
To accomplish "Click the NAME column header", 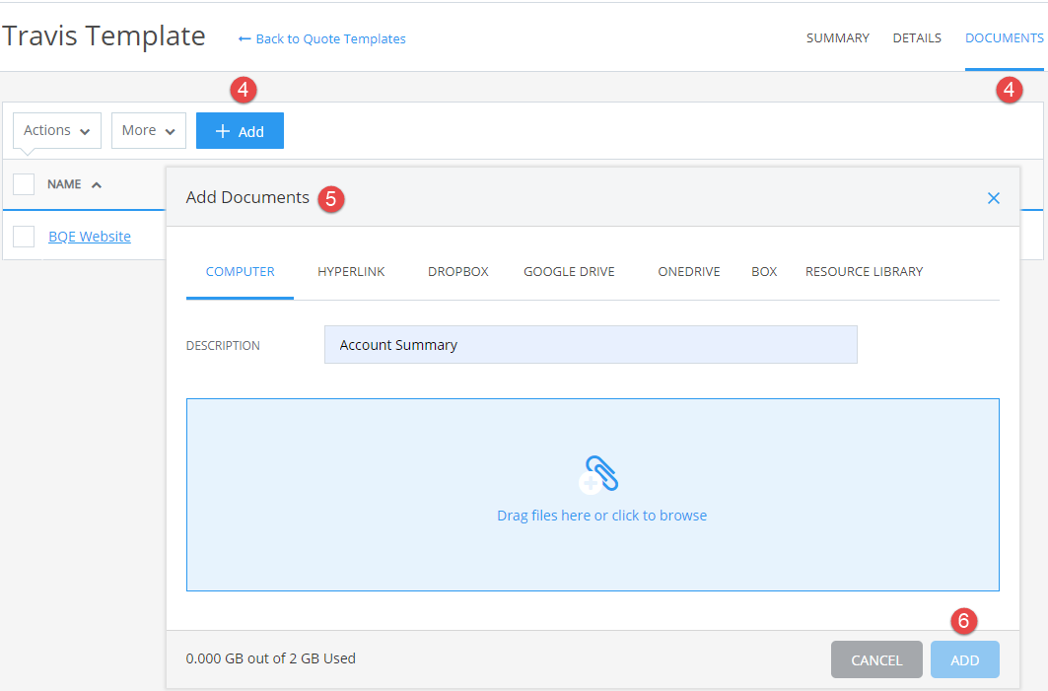I will (64, 184).
